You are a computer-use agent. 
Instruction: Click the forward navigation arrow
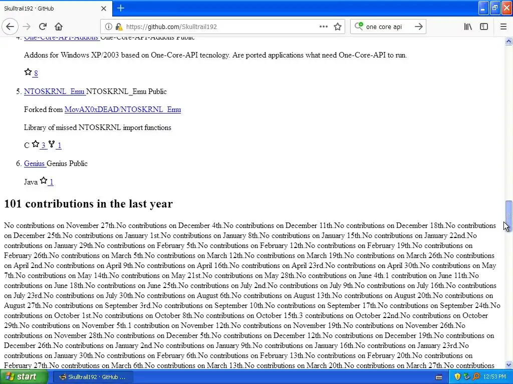[27, 27]
